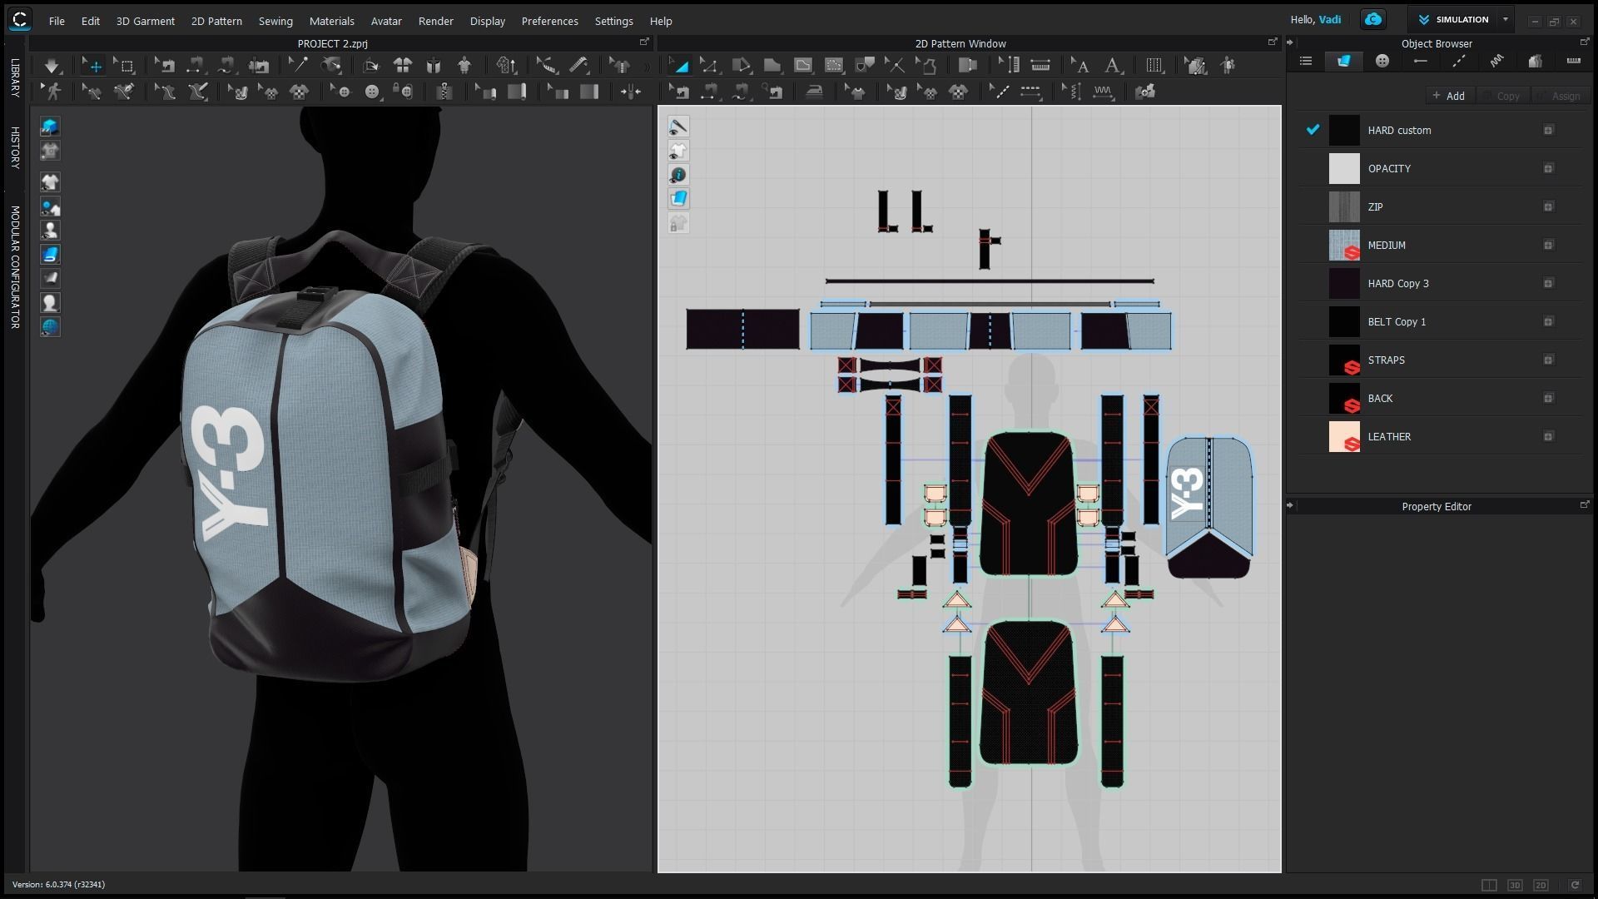
Task: Click the Vadi username link
Action: (x=1329, y=19)
